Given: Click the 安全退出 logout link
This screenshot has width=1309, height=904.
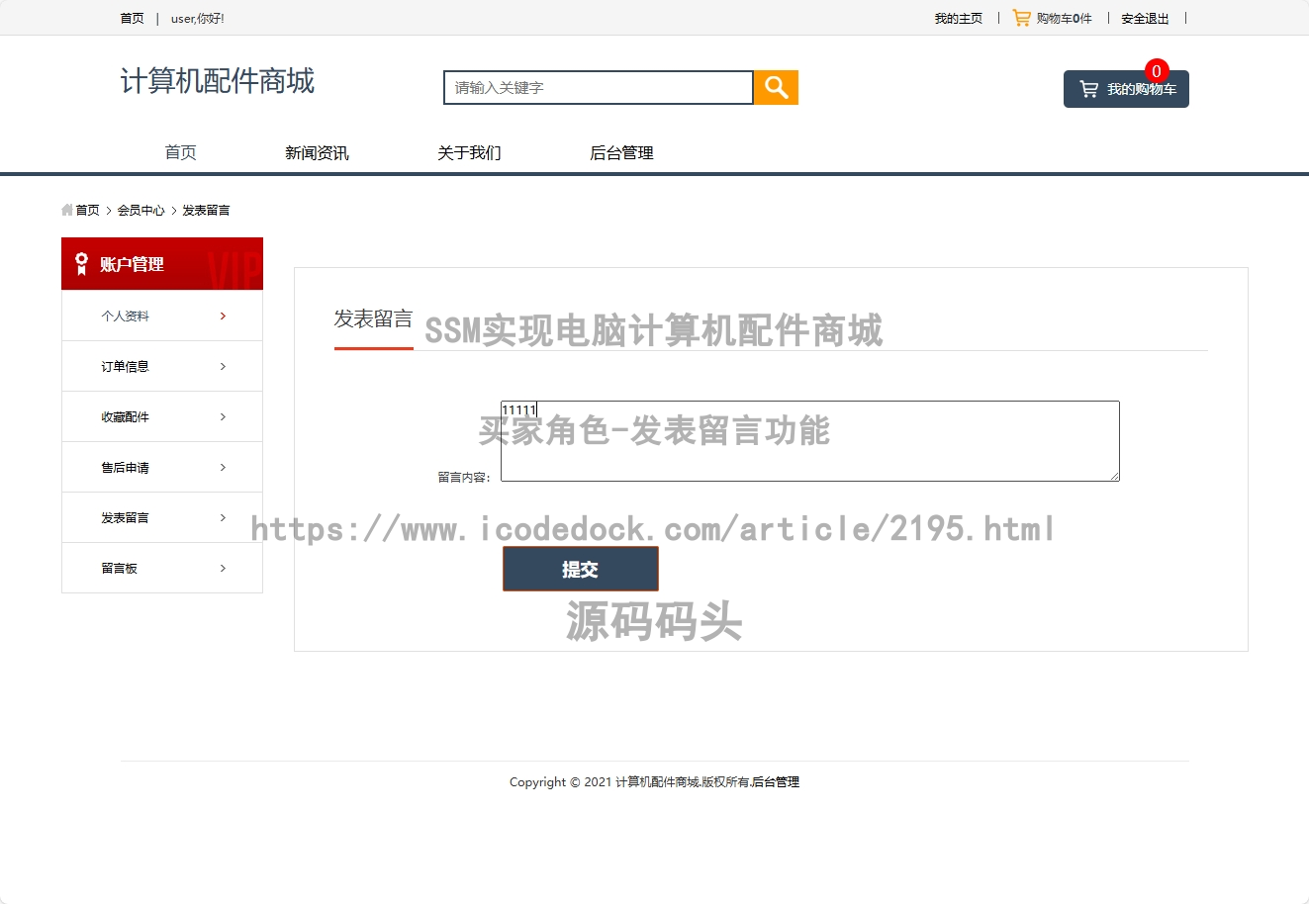Looking at the screenshot, I should (x=1145, y=18).
